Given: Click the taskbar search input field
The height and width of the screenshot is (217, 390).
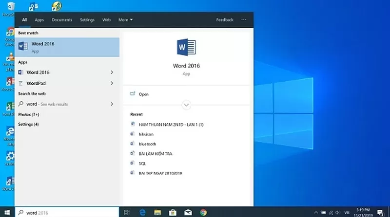Looking at the screenshot, I should [x=67, y=213].
